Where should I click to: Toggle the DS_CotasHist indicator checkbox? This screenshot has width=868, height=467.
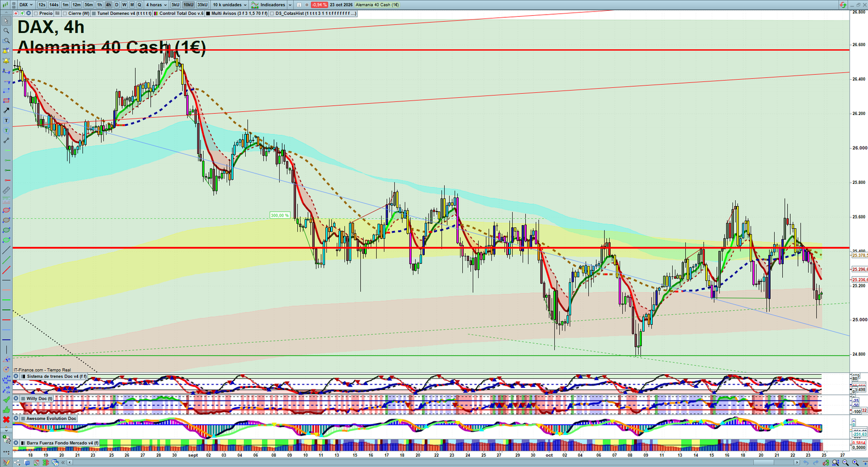pyautogui.click(x=272, y=13)
